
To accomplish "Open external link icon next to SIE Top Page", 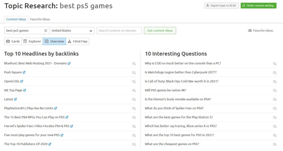I will tap(25, 90).
